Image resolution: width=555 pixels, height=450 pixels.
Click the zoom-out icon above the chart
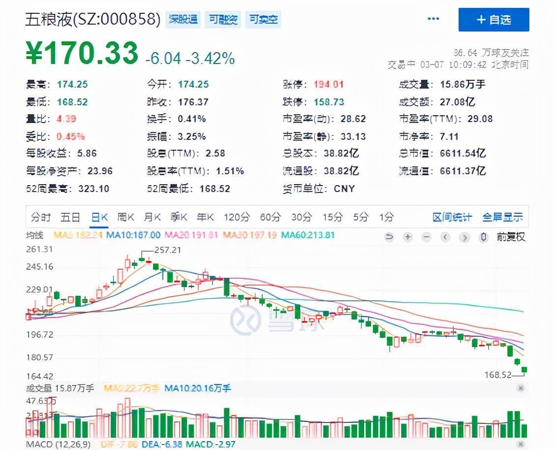click(x=426, y=237)
